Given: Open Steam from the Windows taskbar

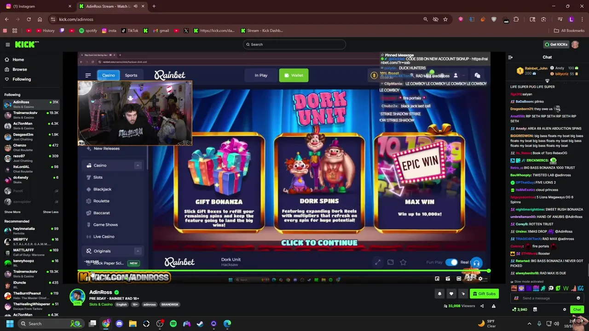Looking at the screenshot, I should coord(200,324).
